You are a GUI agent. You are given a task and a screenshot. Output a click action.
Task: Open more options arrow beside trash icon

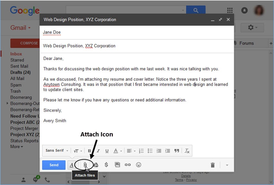coord(227,165)
